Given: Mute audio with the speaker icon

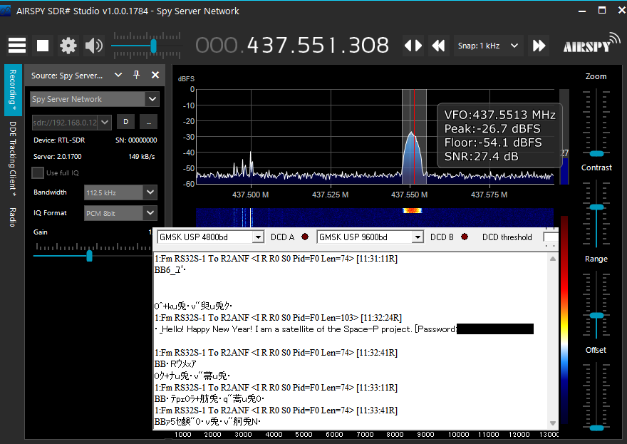Looking at the screenshot, I should pyautogui.click(x=94, y=46).
